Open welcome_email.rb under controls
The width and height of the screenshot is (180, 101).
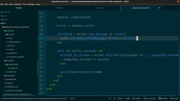[x=16, y=57]
